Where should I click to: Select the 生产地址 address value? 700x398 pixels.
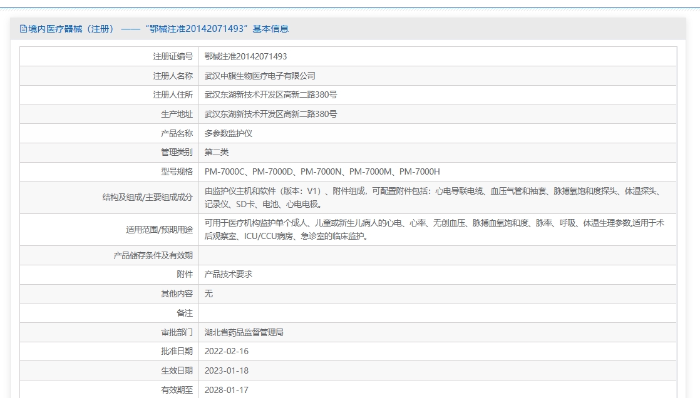click(270, 115)
